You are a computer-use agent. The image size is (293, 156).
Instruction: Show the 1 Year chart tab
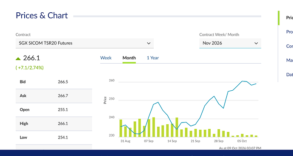click(153, 58)
